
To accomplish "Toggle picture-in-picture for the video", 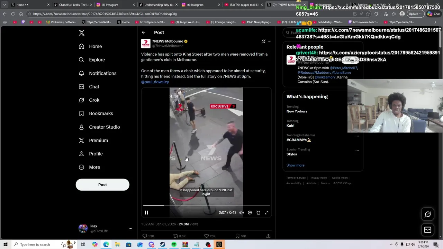I will point(258,213).
